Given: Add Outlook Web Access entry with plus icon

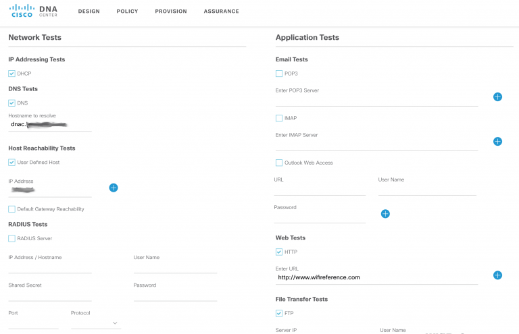Looking at the screenshot, I should 385,214.
